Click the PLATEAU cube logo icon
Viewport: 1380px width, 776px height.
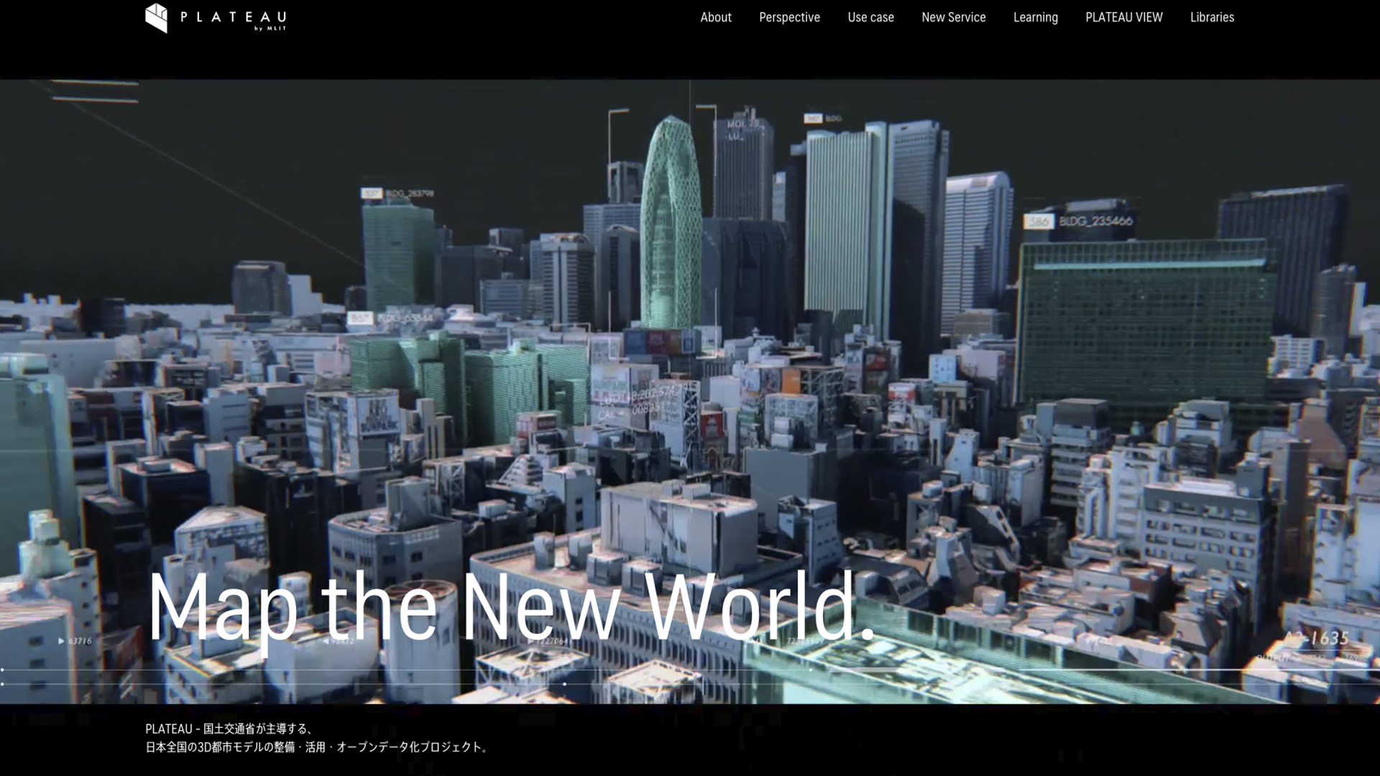[x=156, y=18]
